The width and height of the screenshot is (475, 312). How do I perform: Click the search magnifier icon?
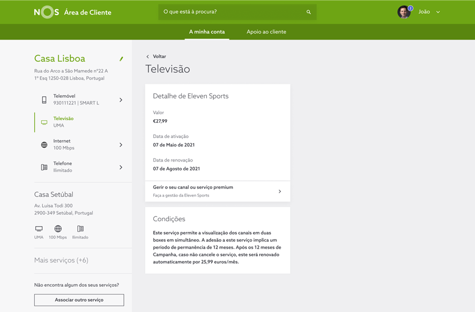(x=308, y=12)
